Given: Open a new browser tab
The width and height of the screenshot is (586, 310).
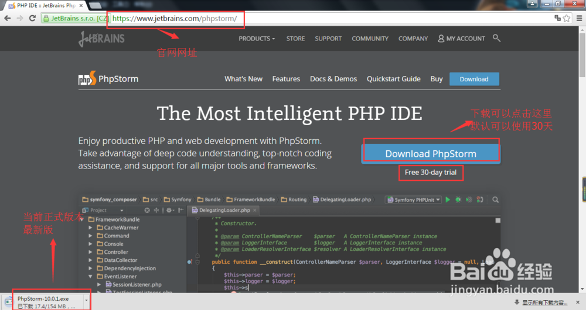Looking at the screenshot, I should coord(96,5).
